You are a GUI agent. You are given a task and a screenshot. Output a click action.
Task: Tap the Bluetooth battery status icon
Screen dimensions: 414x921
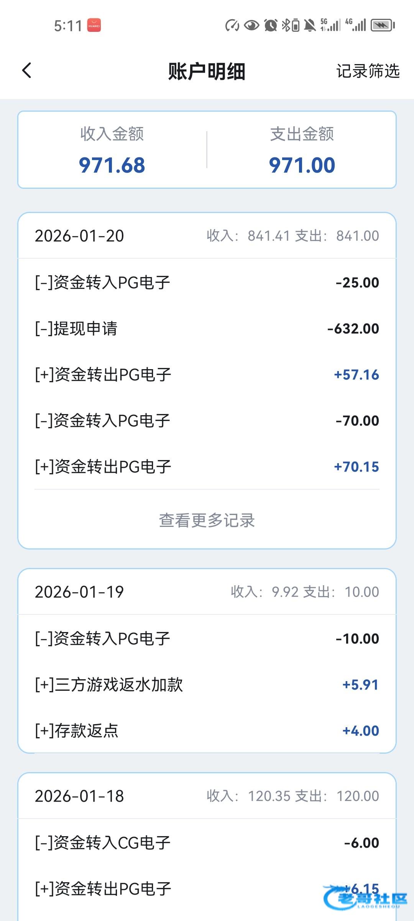(291, 25)
